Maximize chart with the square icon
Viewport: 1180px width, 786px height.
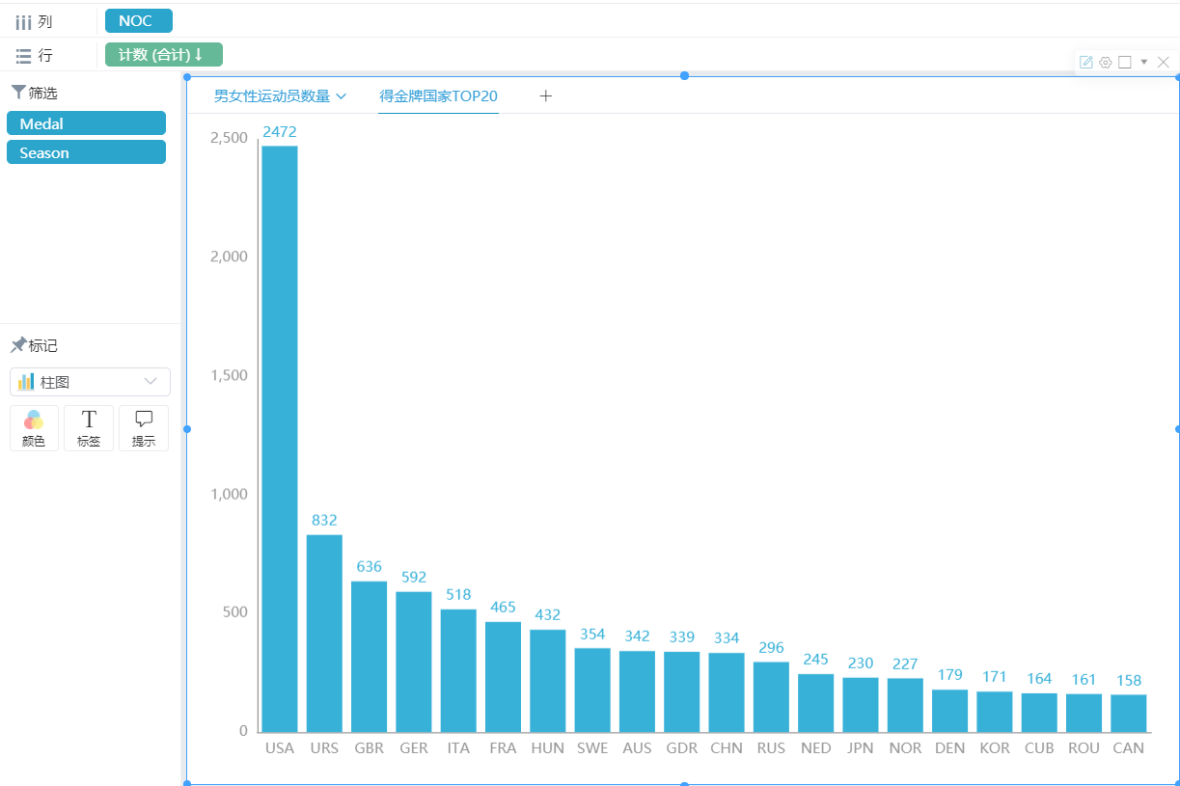click(1124, 62)
